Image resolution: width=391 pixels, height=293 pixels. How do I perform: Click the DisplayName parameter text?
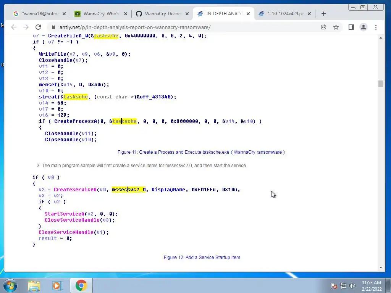(168, 190)
